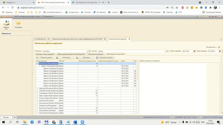The image size is (223, 125).
Task: Click the Аналитика button
Action: [65, 58]
